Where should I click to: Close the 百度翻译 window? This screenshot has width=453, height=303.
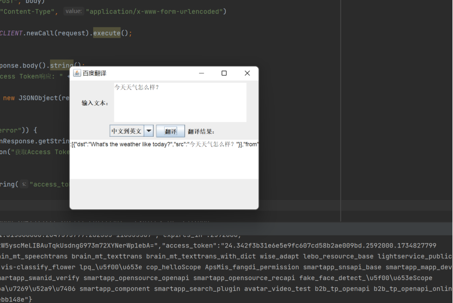[x=247, y=74]
